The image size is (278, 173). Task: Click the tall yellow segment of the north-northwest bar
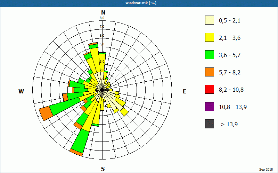point(94,60)
